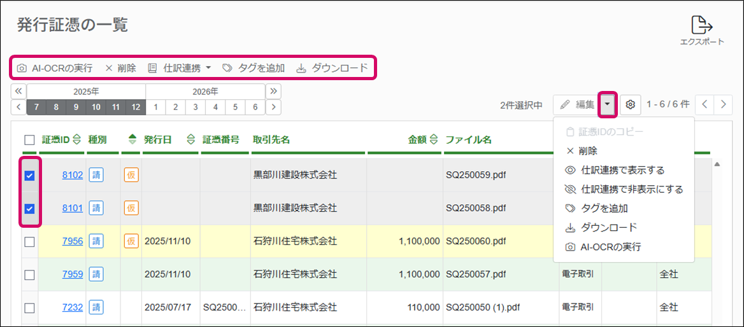The image size is (744, 327).
Task: Toggle the select-all checkbox in table header
Action: pyautogui.click(x=29, y=140)
